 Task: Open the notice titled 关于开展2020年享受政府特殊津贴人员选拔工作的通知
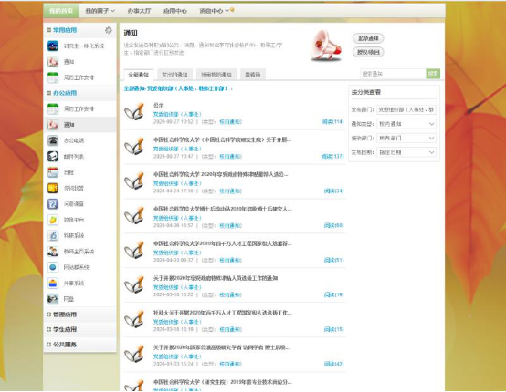pyautogui.click(x=216, y=278)
